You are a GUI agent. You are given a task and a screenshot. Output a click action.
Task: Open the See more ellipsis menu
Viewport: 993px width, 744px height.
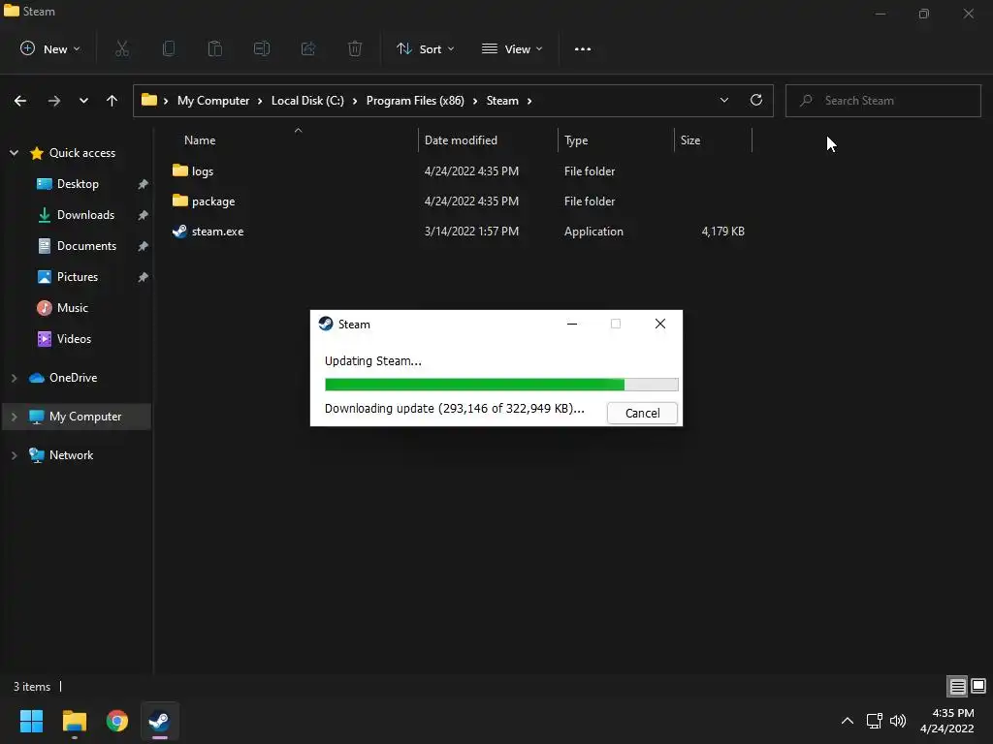[x=583, y=48]
